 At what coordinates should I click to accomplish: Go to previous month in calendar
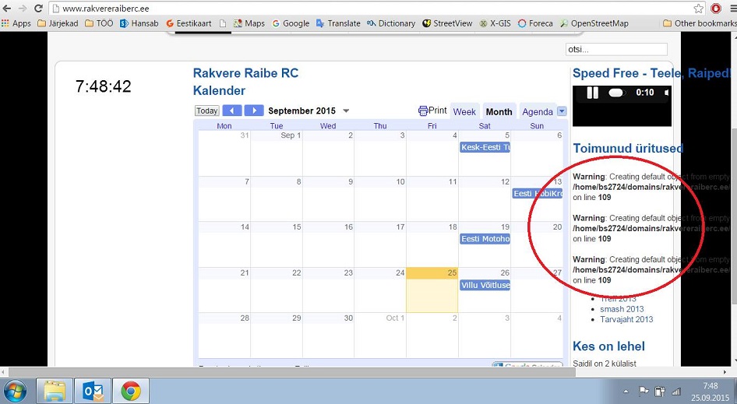(x=231, y=111)
